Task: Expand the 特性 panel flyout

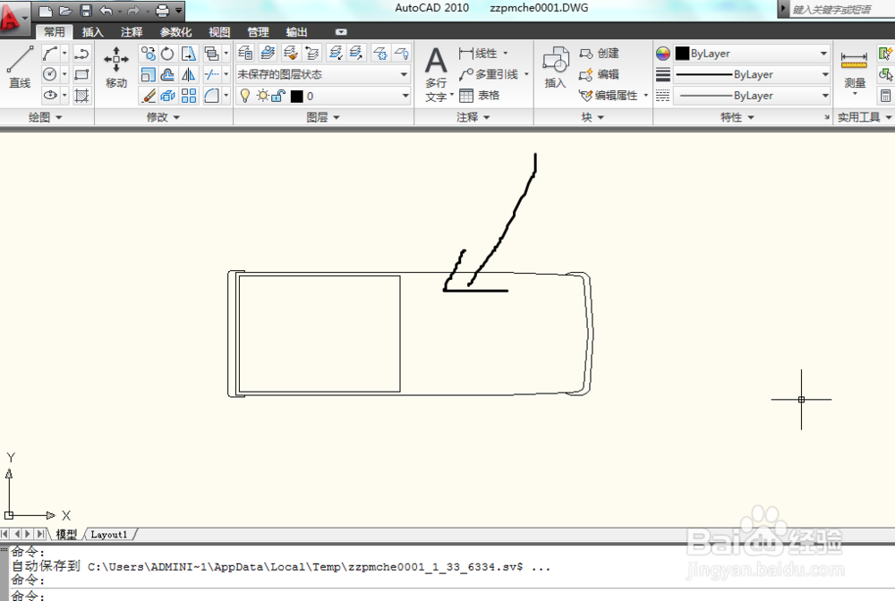Action: 737,117
